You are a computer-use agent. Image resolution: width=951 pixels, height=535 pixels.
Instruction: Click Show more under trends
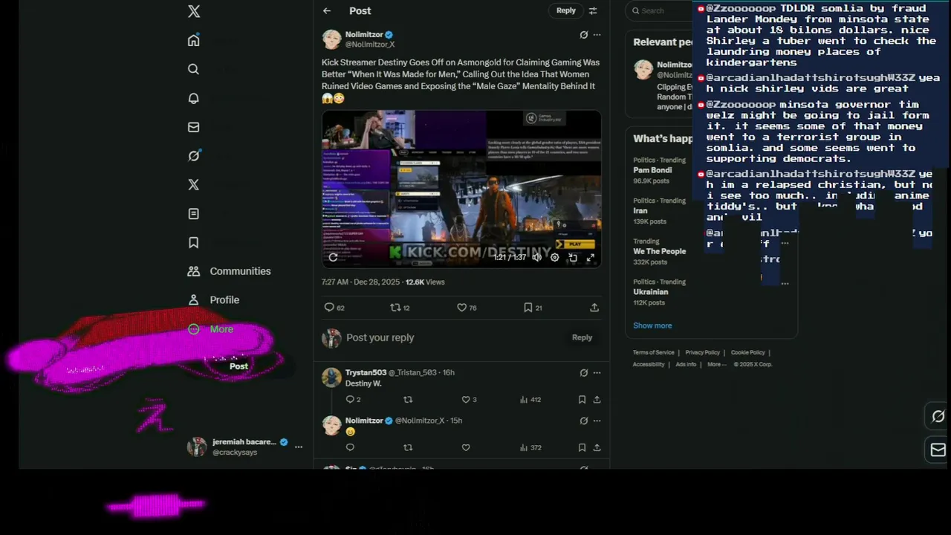652,325
